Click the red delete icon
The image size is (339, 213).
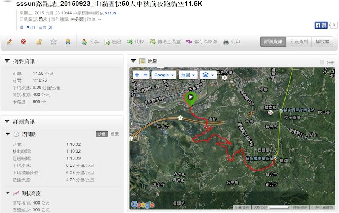[x=23, y=41]
